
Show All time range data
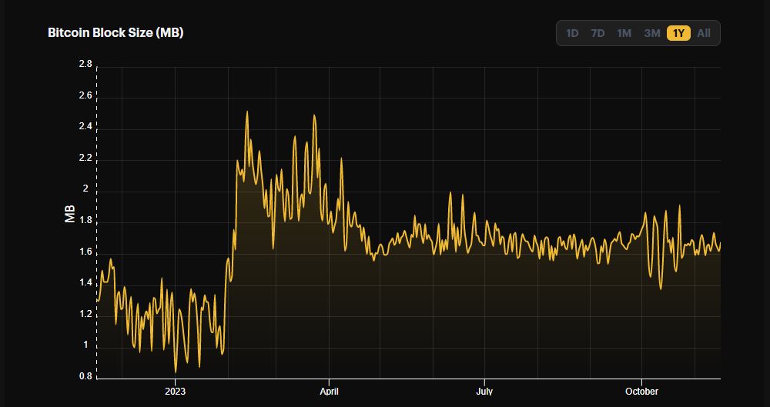[704, 33]
